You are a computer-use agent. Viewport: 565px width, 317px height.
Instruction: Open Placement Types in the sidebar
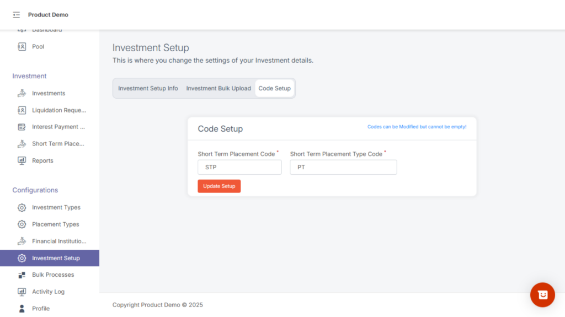55,224
